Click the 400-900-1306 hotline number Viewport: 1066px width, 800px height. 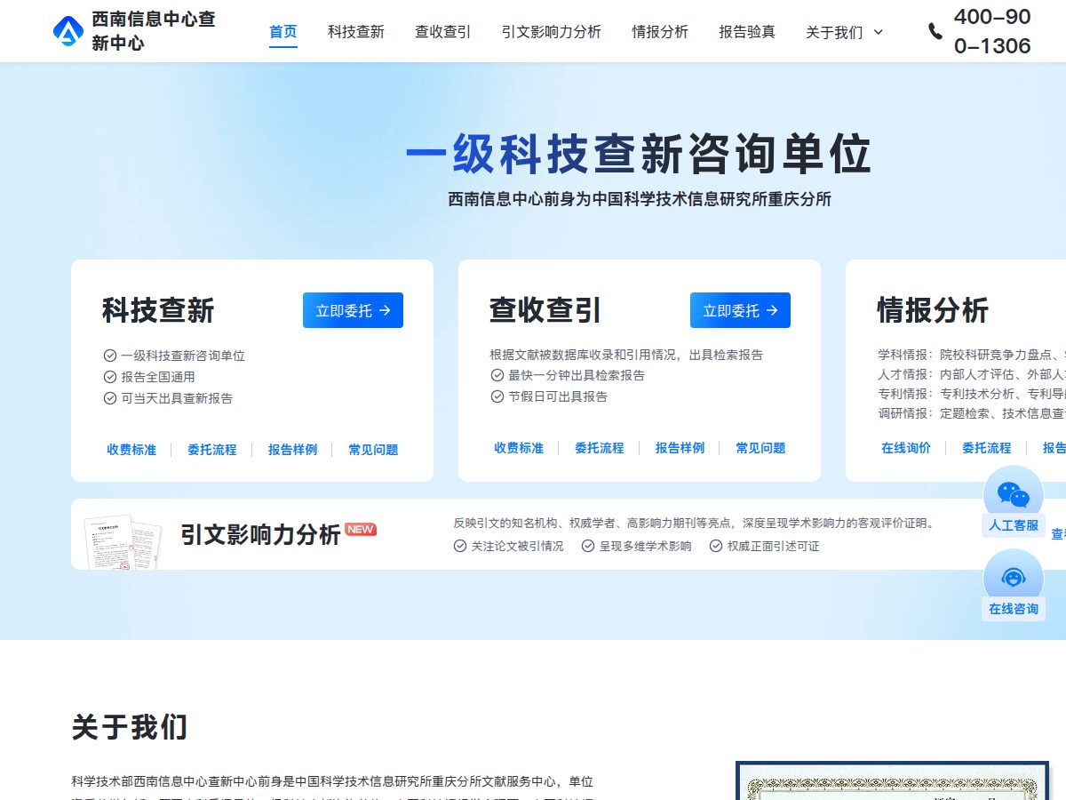[992, 31]
